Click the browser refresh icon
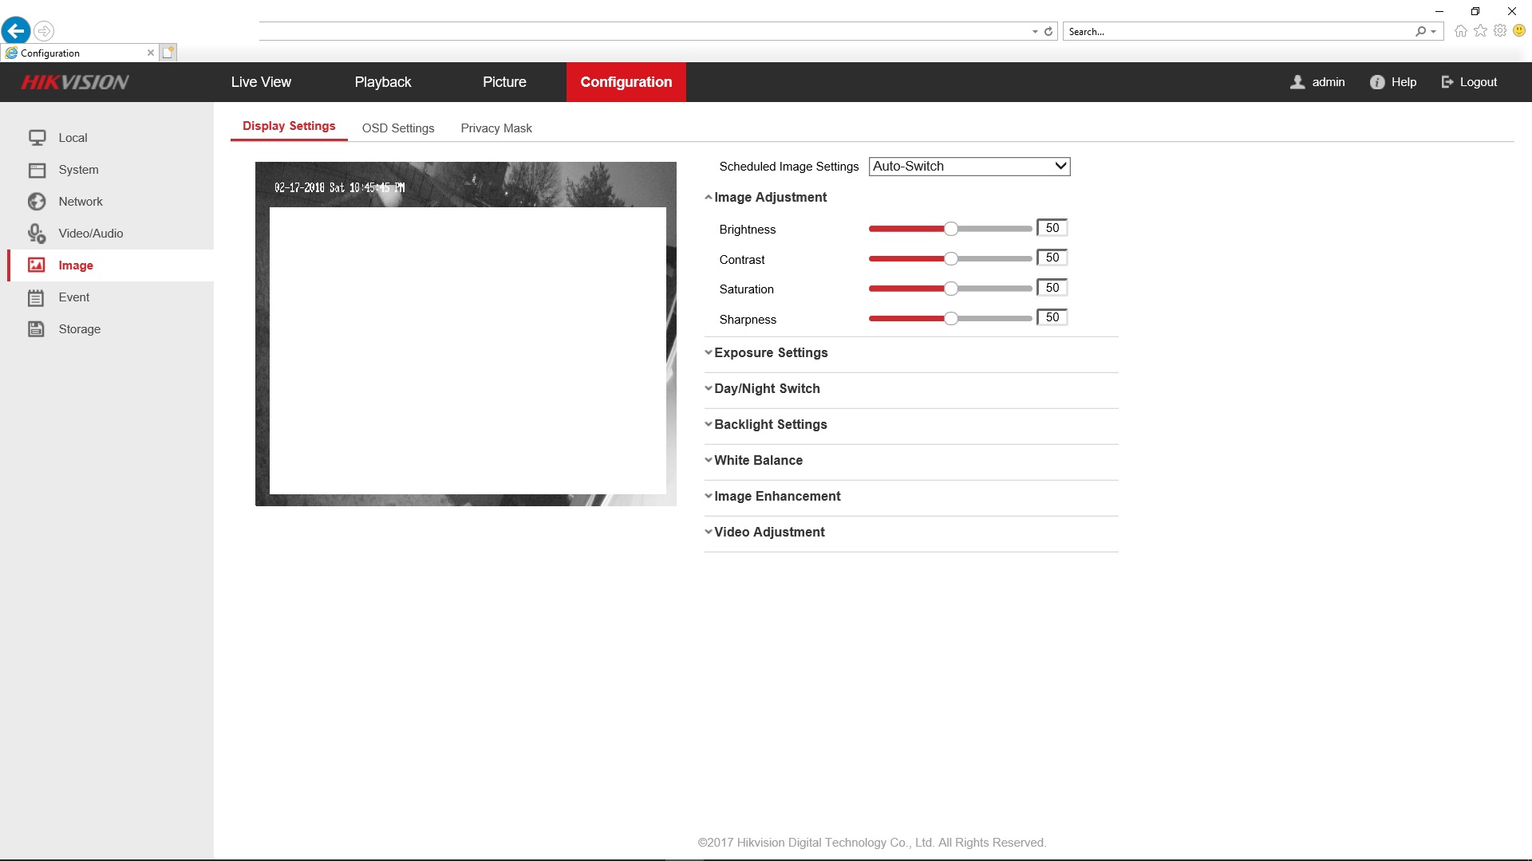The image size is (1532, 861). click(x=1048, y=32)
